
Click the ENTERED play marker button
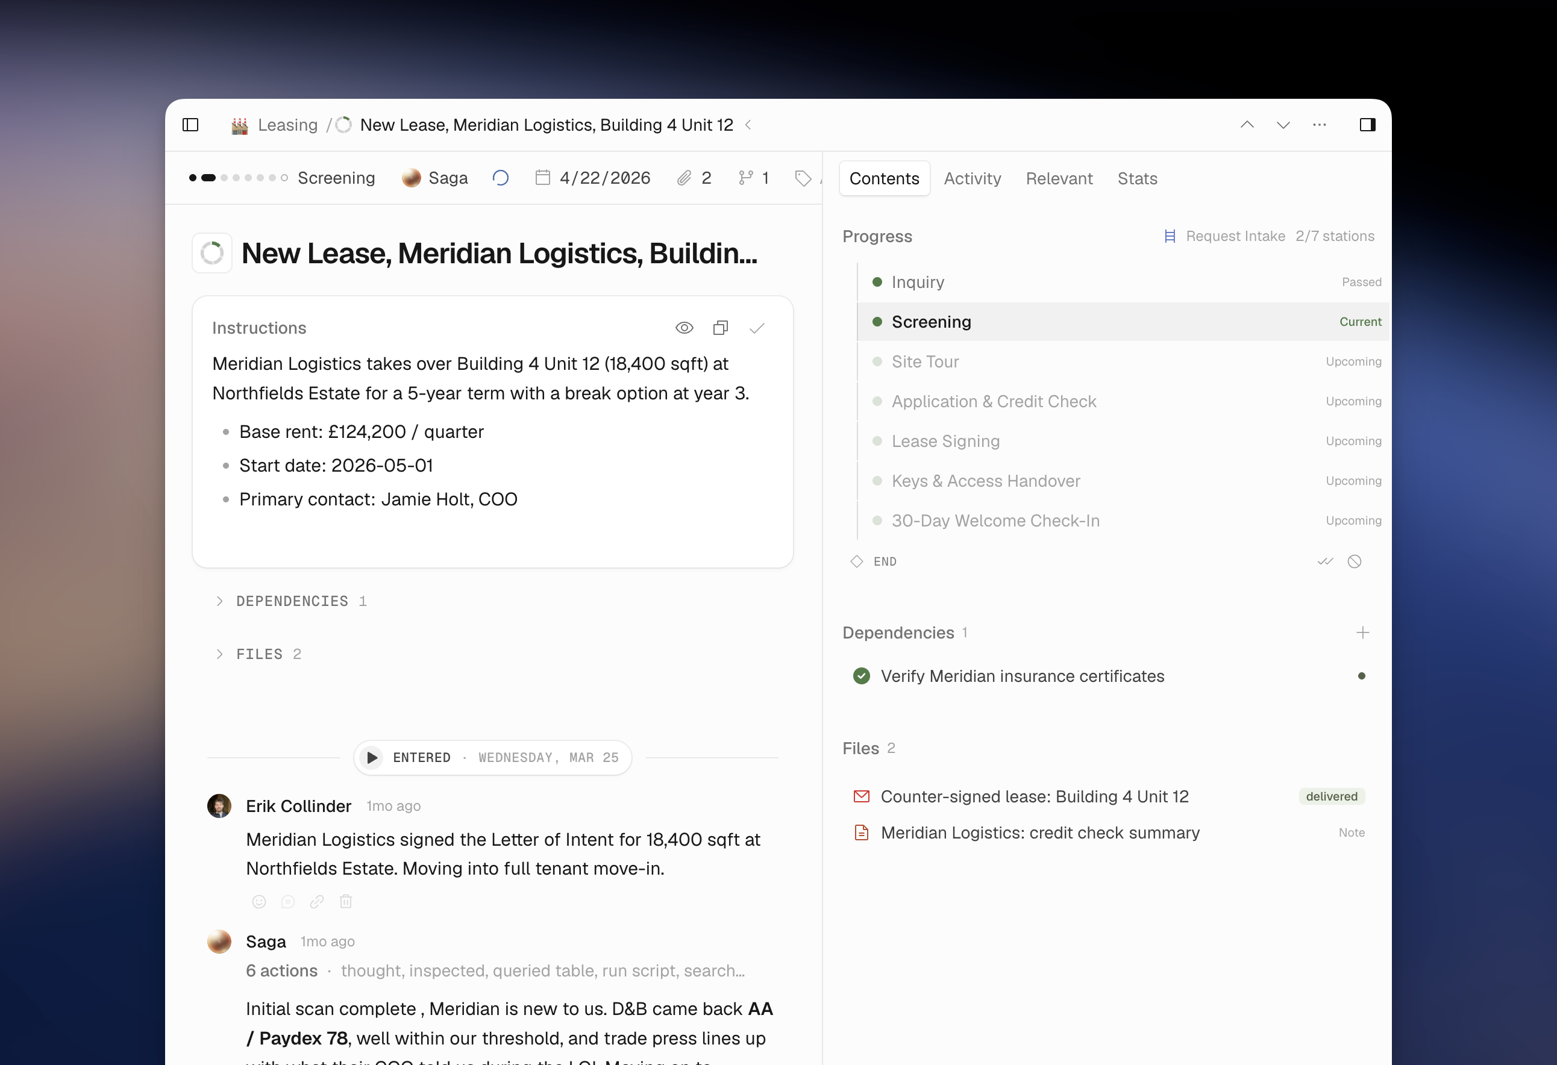372,758
